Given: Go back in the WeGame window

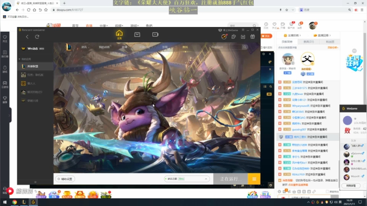Looking at the screenshot, I should [x=27, y=37].
